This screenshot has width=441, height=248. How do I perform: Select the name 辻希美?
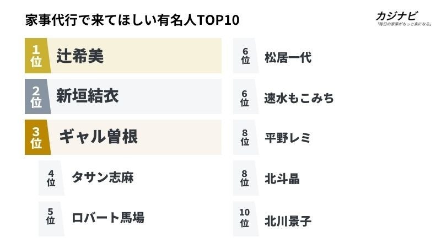pyautogui.click(x=80, y=56)
